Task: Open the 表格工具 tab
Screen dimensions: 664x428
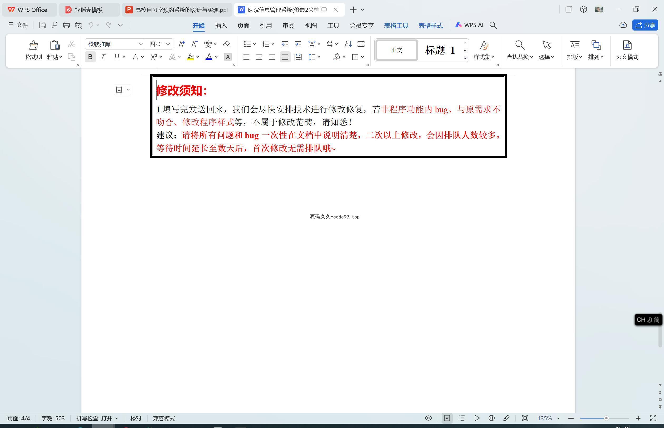Action: [396, 26]
